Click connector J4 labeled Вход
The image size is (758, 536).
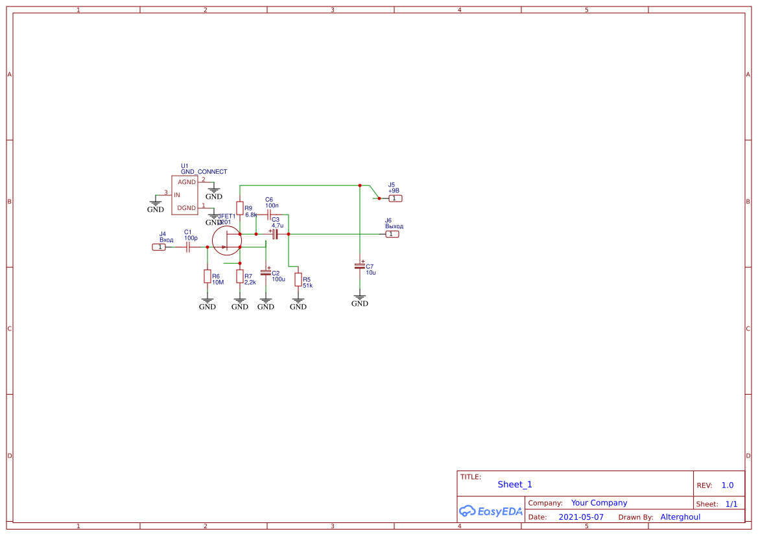click(158, 247)
